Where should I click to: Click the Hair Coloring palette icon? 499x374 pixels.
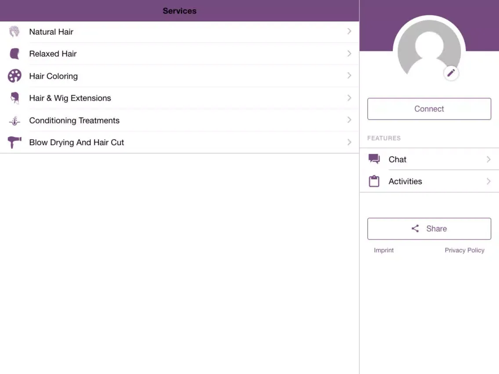point(14,76)
